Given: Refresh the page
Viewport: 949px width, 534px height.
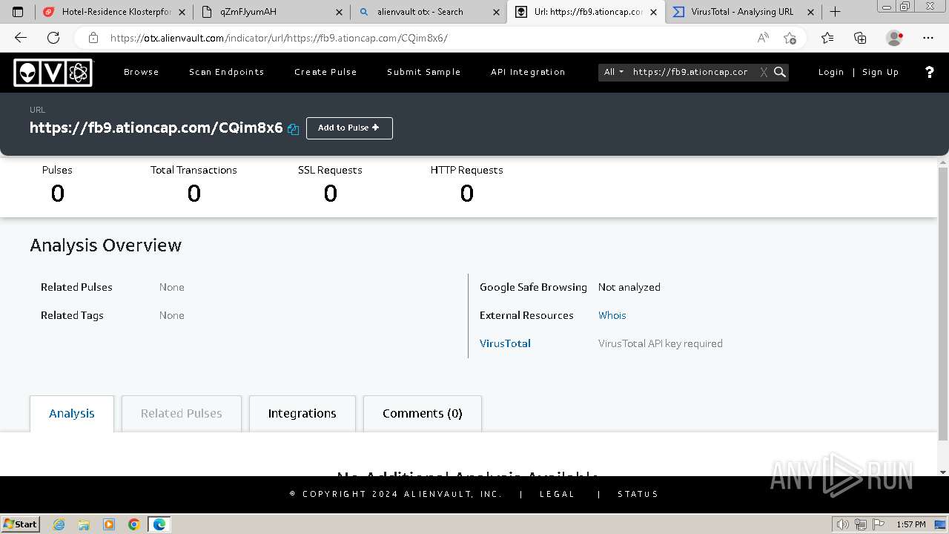Looking at the screenshot, I should [53, 38].
